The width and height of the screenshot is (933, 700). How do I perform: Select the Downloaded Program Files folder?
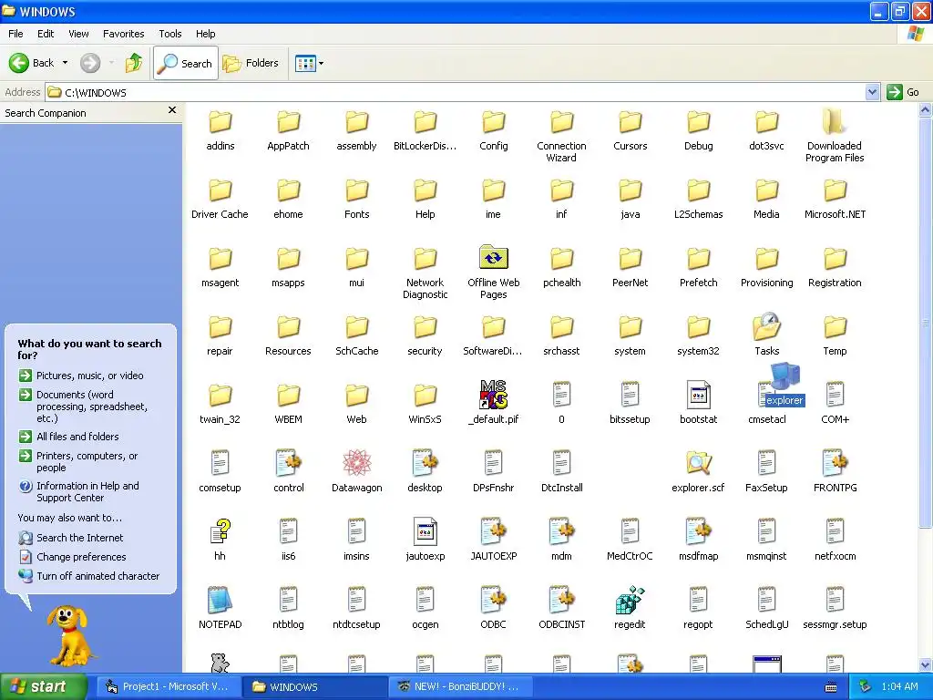tap(835, 121)
